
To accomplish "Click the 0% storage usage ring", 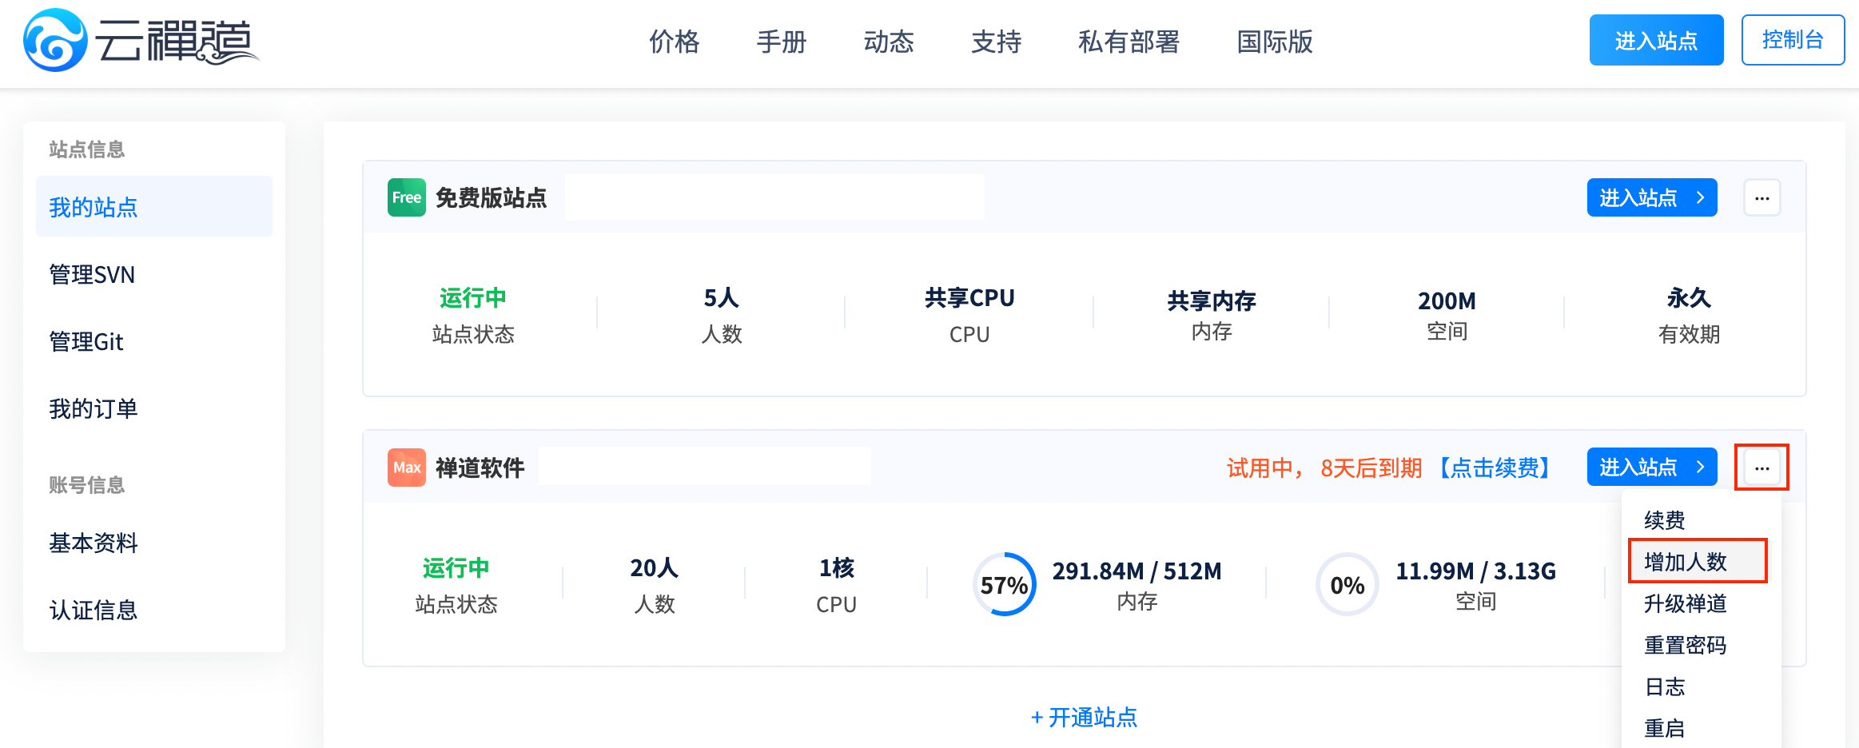I will pos(1347,585).
